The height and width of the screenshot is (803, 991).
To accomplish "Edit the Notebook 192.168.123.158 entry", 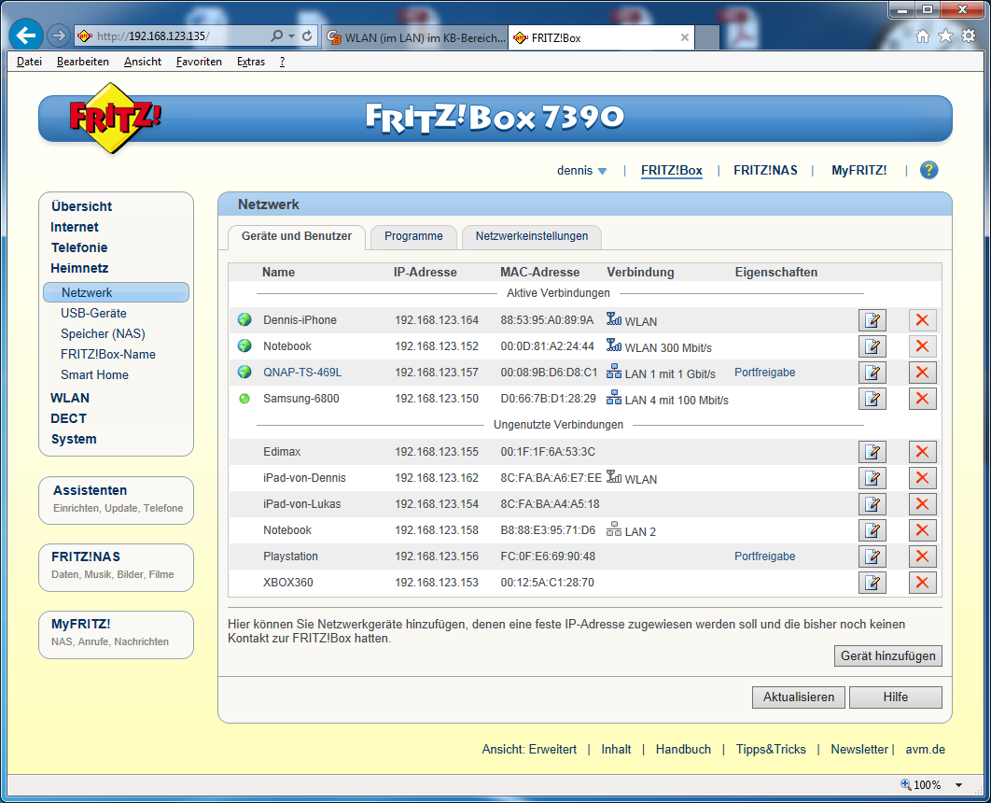I will [872, 530].
